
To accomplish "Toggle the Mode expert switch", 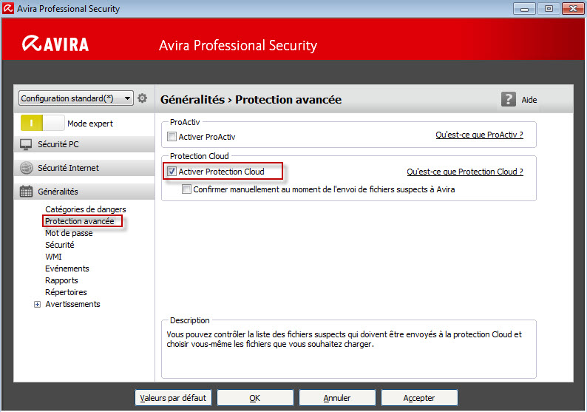I will pos(43,123).
